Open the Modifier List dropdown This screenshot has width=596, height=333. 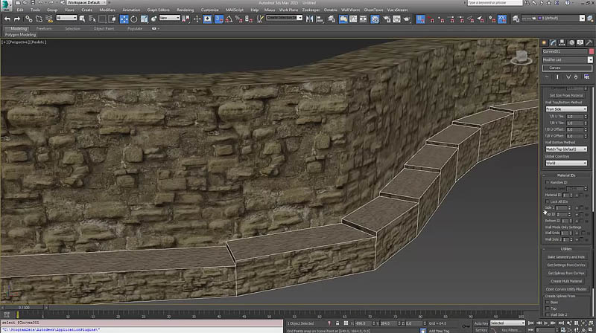click(567, 59)
